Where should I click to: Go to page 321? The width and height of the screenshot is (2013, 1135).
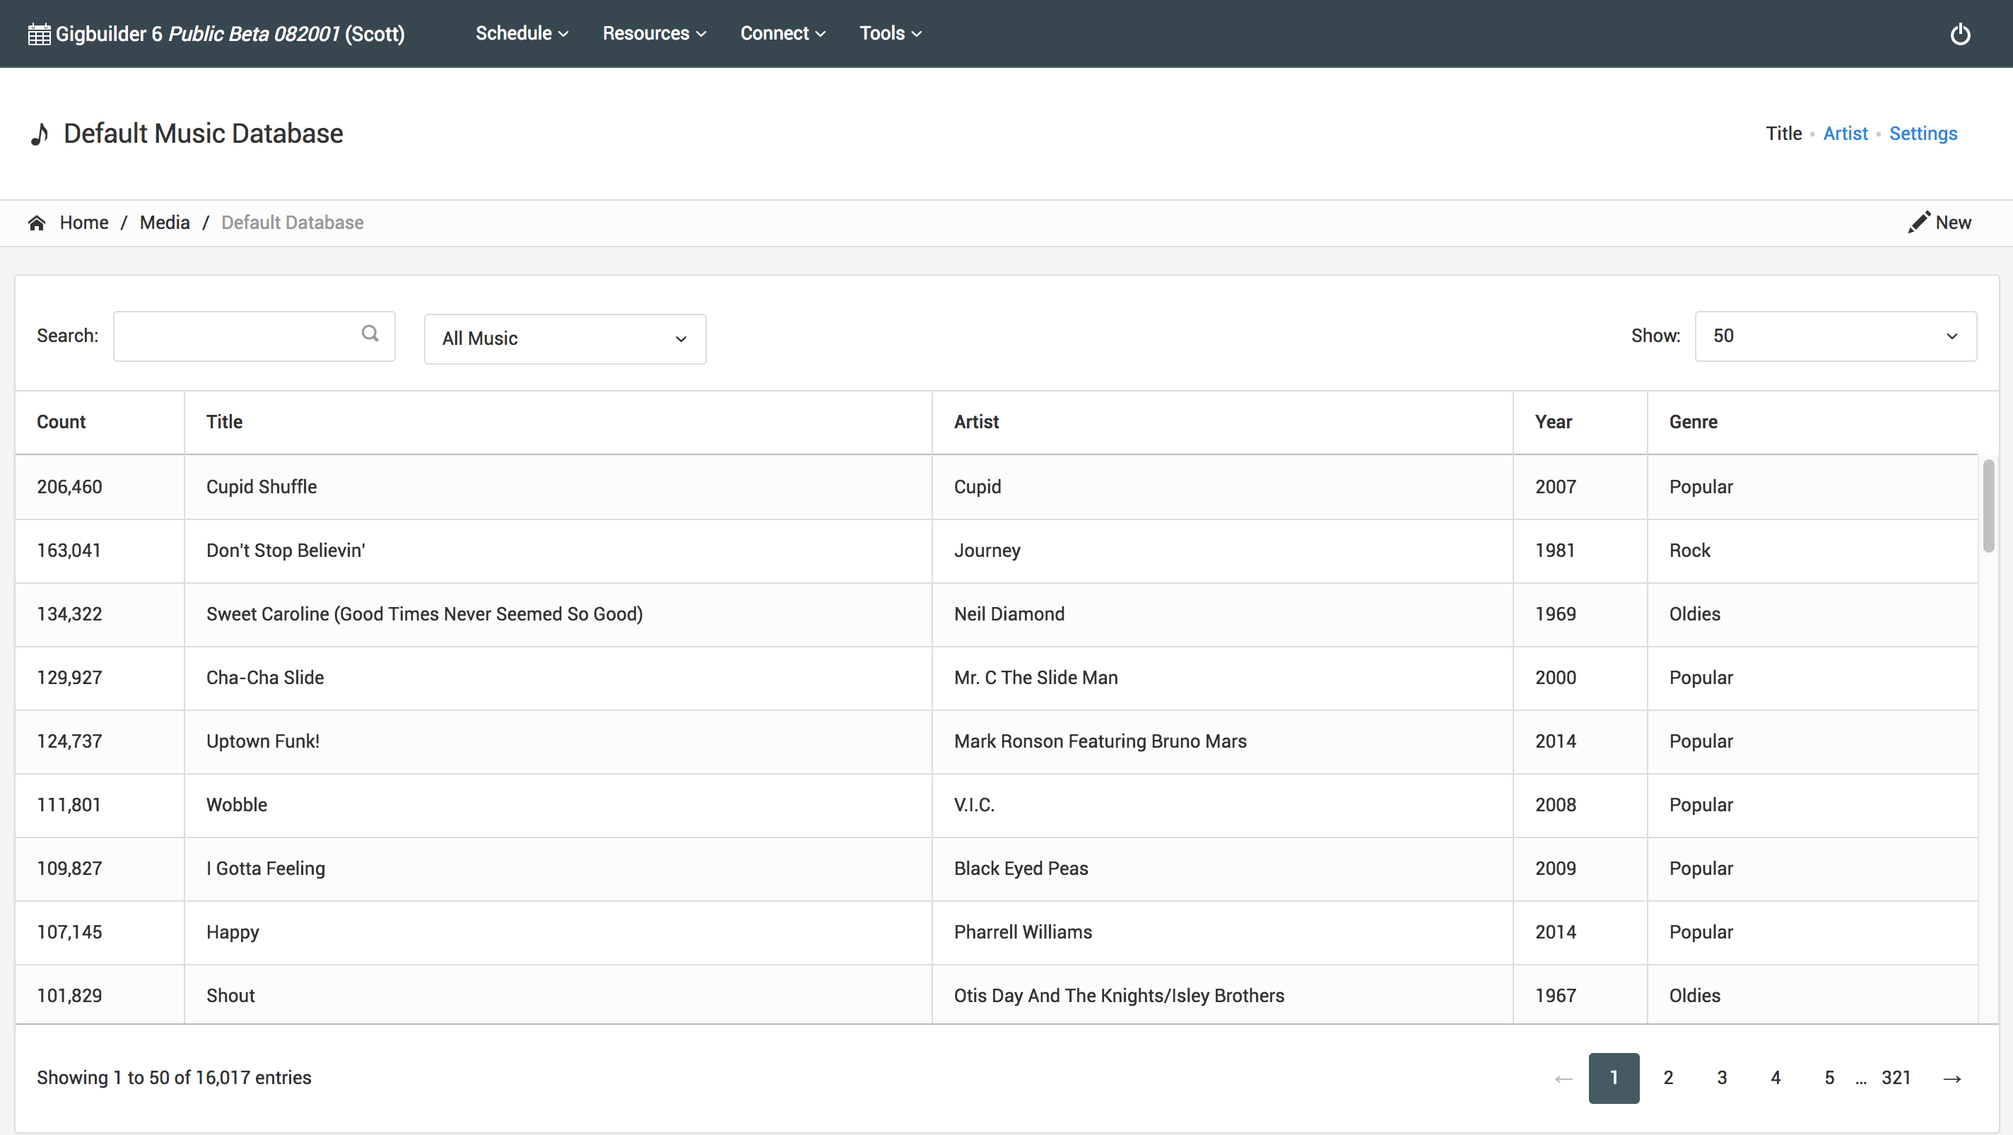1895,1078
